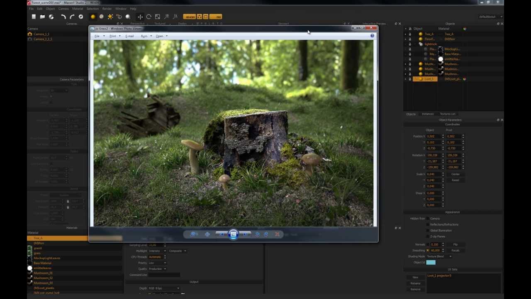Select Camera_1_1_1 in camera list
Viewport: 531px width, 299px height.
(43, 39)
